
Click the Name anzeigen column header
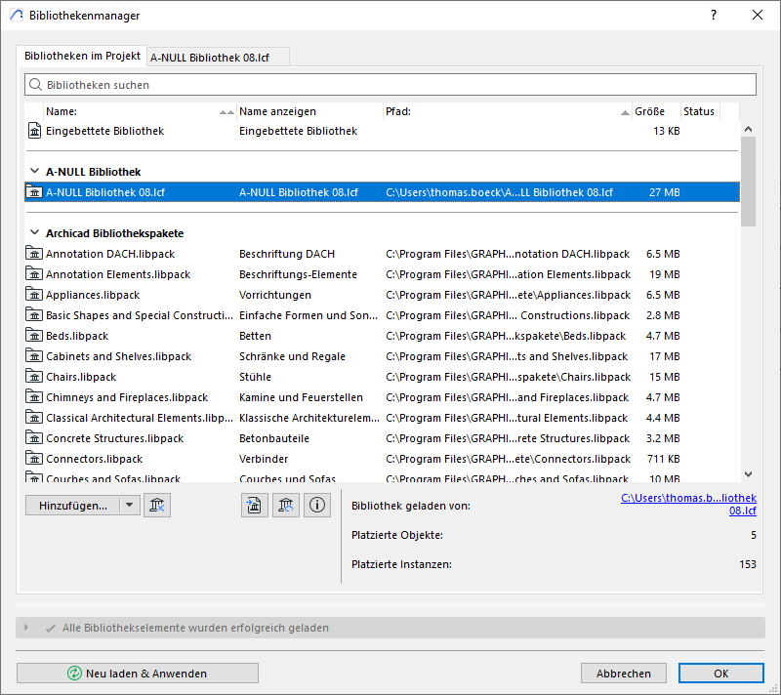coord(309,111)
